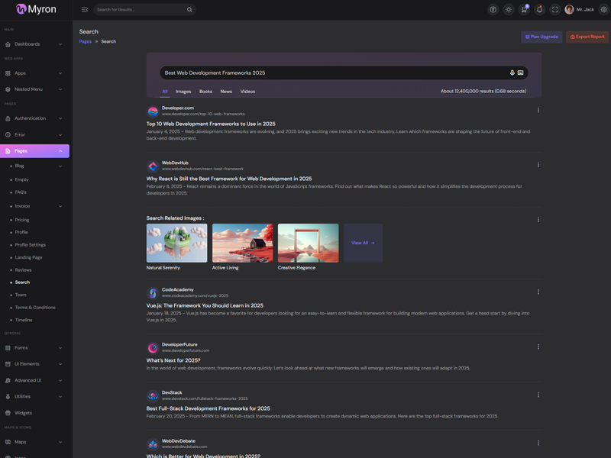Open the three-dot menu for Developer.com result
Viewport: 611px width, 458px height.
(x=538, y=110)
